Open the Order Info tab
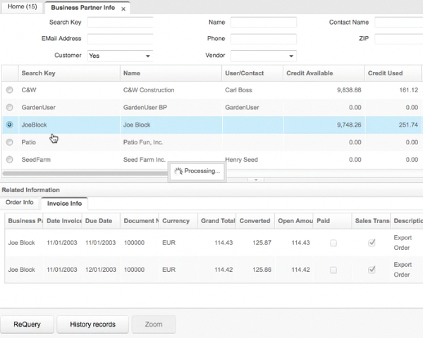The image size is (423, 338). (x=20, y=203)
